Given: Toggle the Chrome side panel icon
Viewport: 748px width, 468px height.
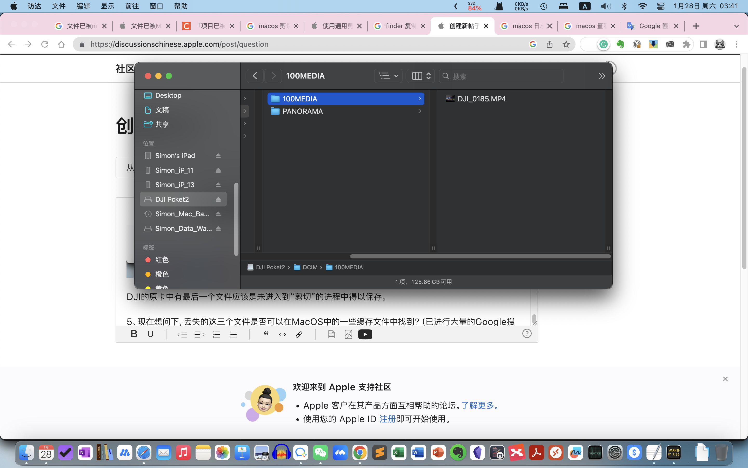Looking at the screenshot, I should point(703,44).
